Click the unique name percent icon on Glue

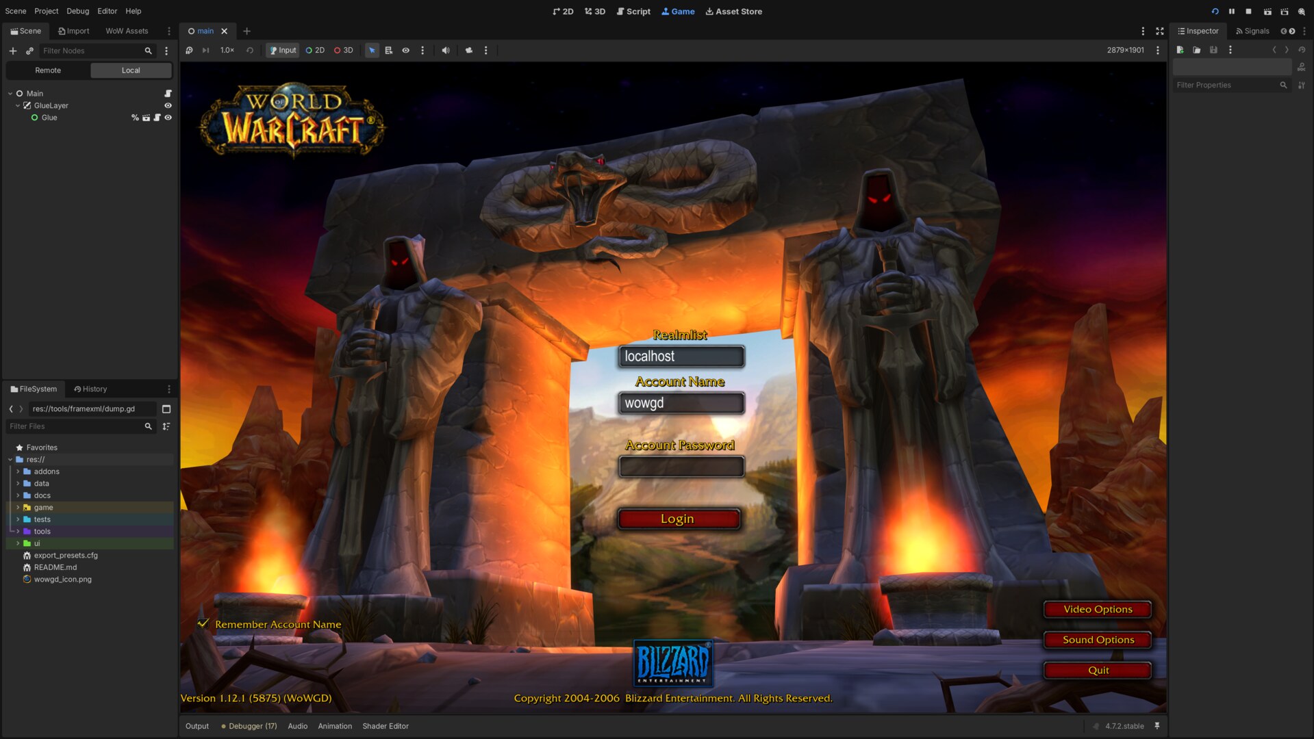coord(135,118)
